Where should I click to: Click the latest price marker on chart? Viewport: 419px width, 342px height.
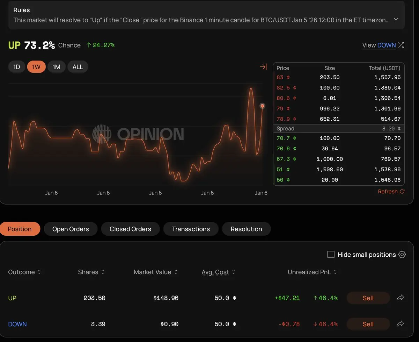(x=262, y=106)
